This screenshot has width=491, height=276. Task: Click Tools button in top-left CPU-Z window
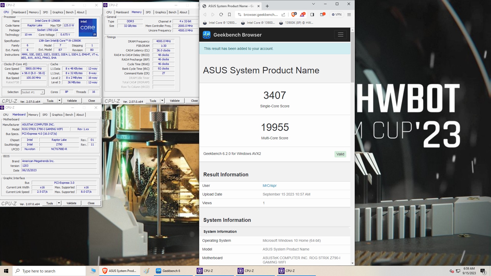pos(50,101)
